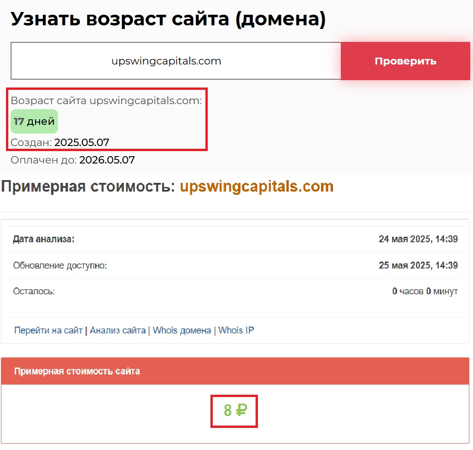Image resolution: width=473 pixels, height=450 pixels.
Task: Click the 24 мая 2025, 14:39 value
Action: [x=418, y=239]
